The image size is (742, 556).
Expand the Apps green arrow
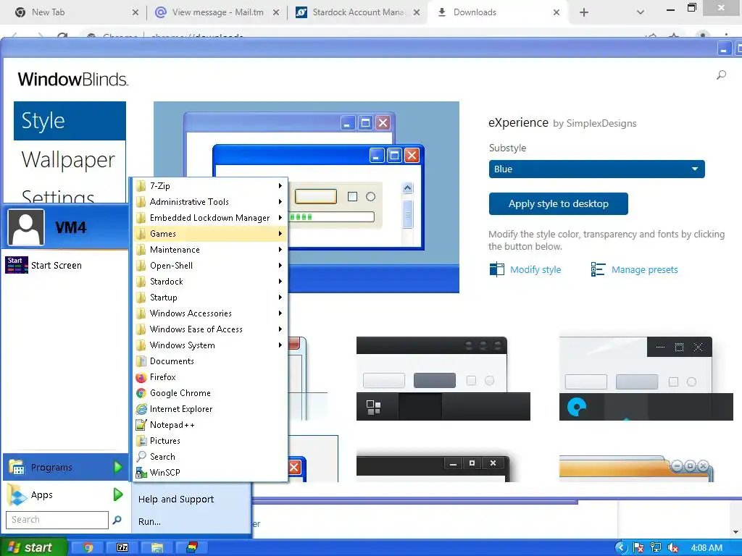click(118, 494)
